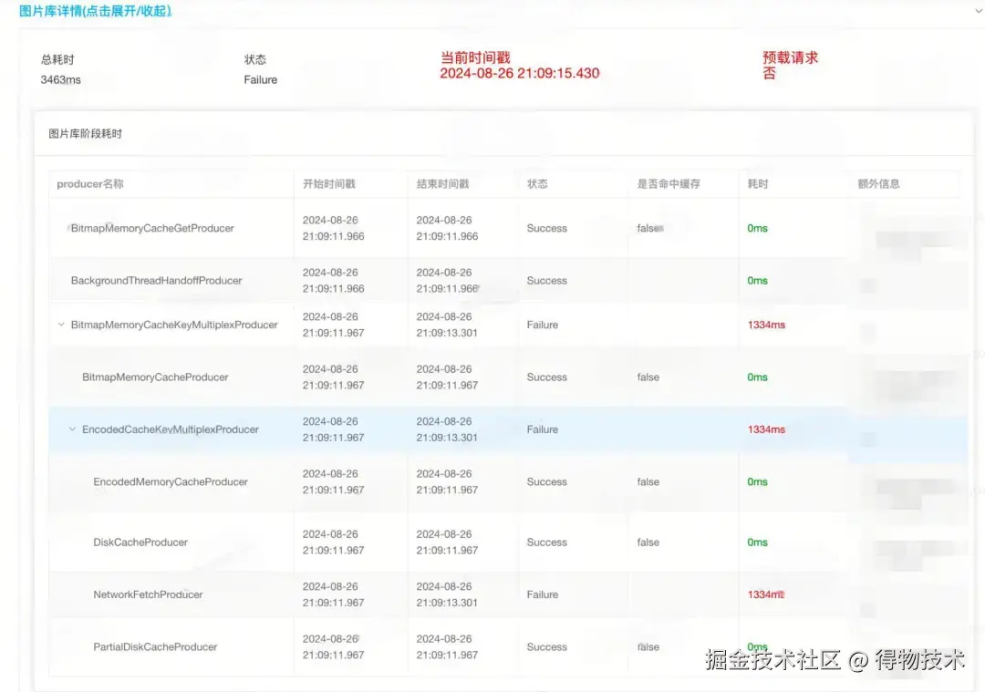The width and height of the screenshot is (985, 692).
Task: Select the EncodedMemoryCacheProducer row name
Action: [171, 482]
